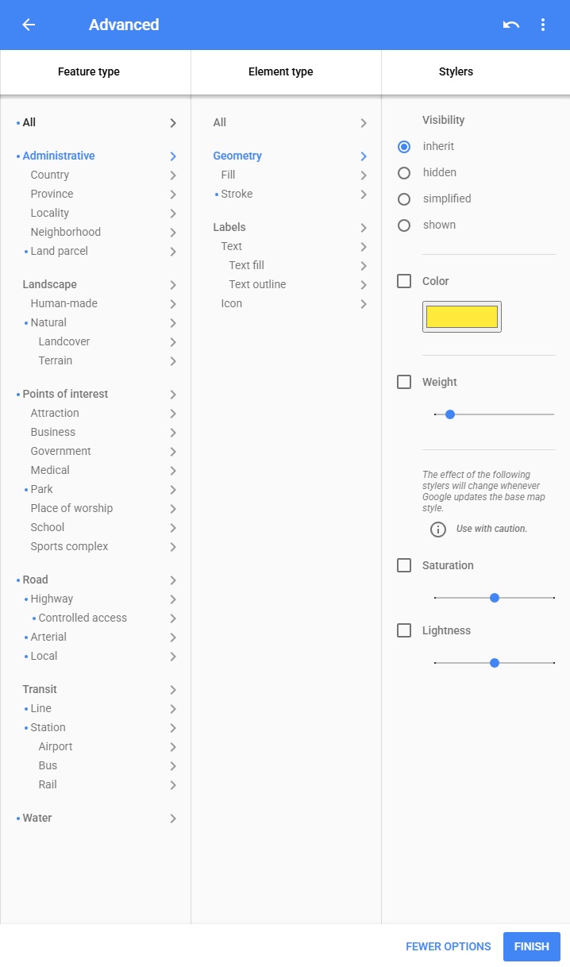Viewport: 570px width, 967px height.
Task: Click the arrow next to Text outline
Action: click(363, 285)
